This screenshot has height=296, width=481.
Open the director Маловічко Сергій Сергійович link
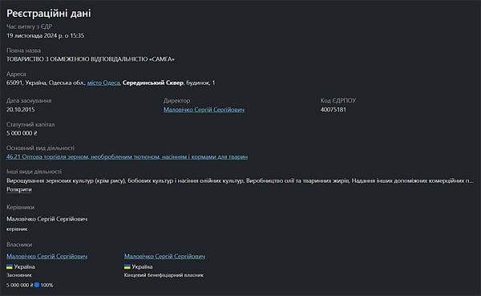coord(204,110)
